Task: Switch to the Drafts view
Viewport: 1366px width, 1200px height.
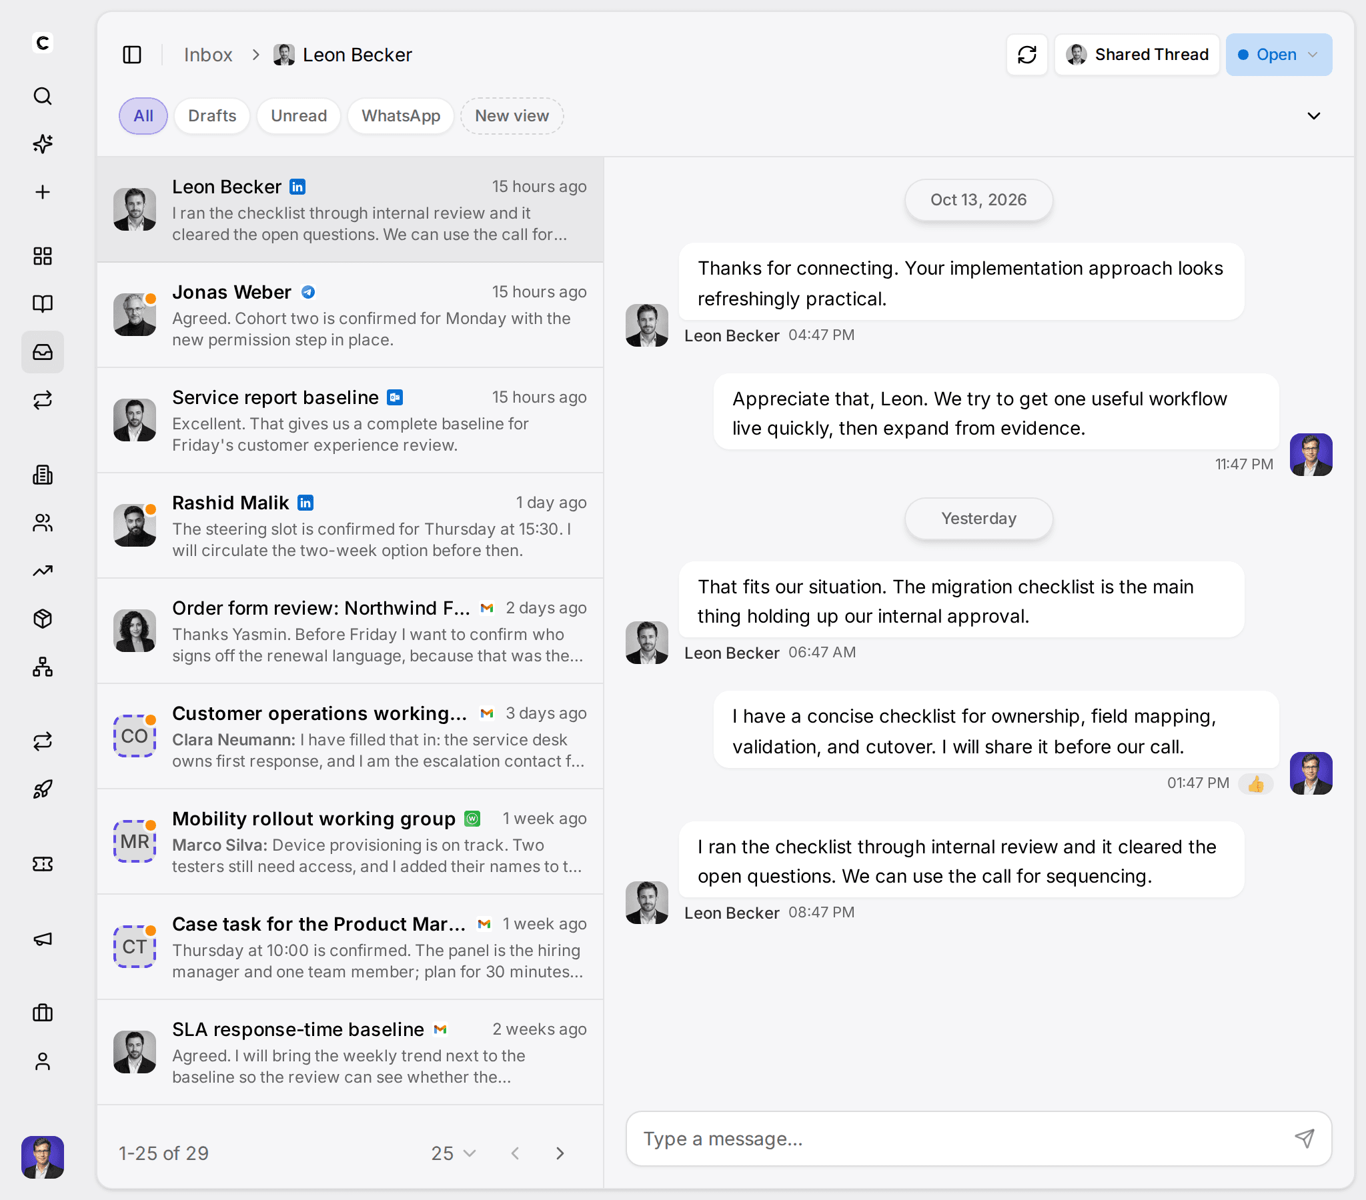Action: tap(212, 116)
